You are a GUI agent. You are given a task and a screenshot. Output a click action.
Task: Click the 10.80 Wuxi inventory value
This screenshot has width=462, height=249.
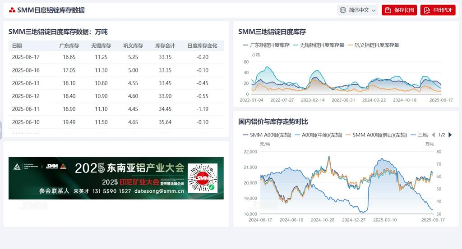point(101,83)
